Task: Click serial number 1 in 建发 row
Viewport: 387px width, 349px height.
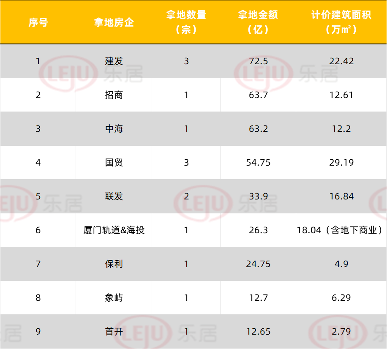Action: [x=38, y=61]
